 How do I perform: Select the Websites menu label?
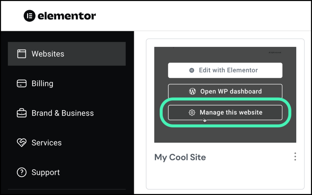48,54
